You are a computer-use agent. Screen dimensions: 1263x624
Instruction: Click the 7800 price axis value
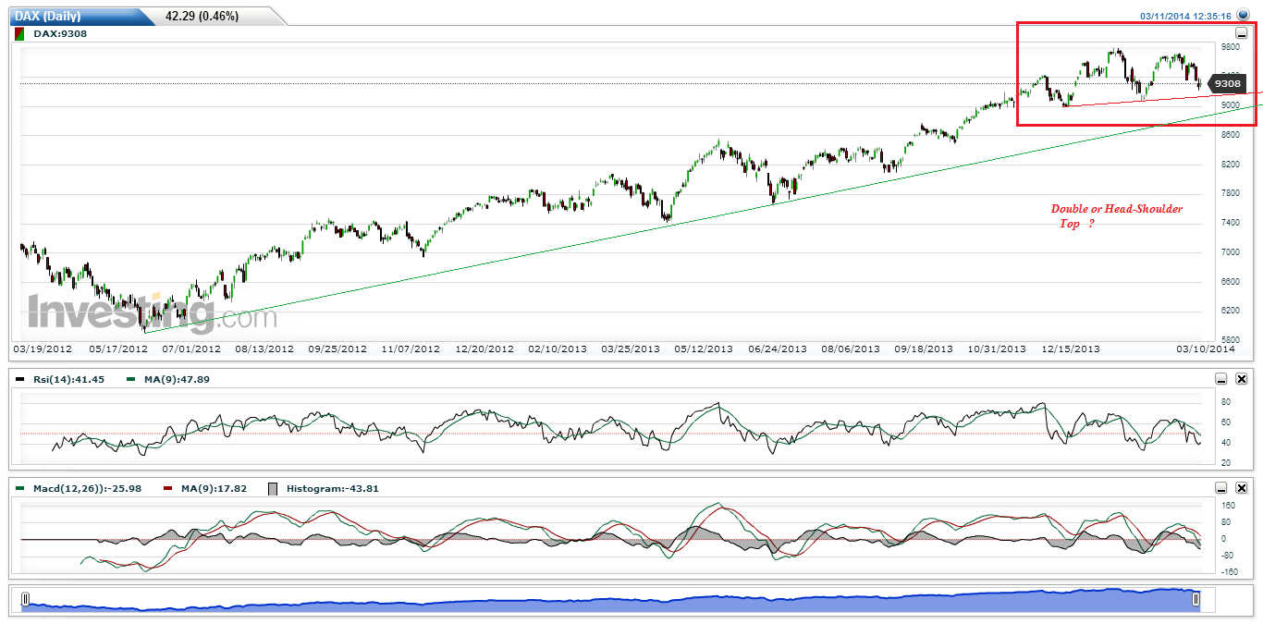point(1229,193)
